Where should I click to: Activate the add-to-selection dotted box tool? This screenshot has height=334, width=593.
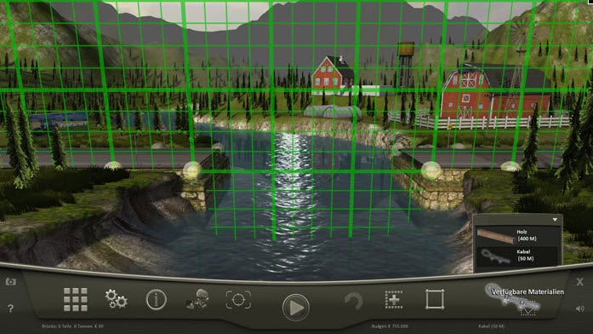[x=394, y=299]
